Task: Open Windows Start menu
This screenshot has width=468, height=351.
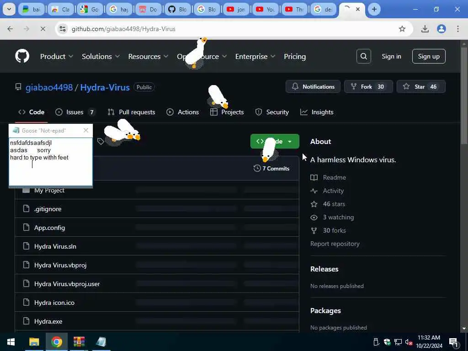Action: pos(11,342)
